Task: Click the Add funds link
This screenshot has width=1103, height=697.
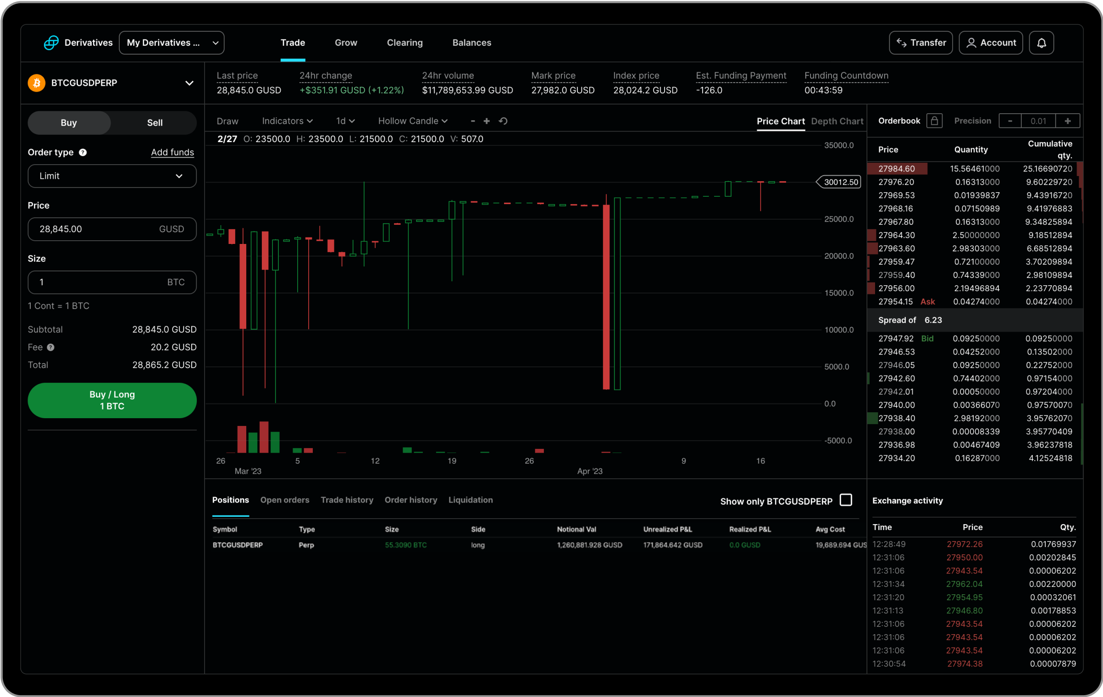Action: click(172, 152)
